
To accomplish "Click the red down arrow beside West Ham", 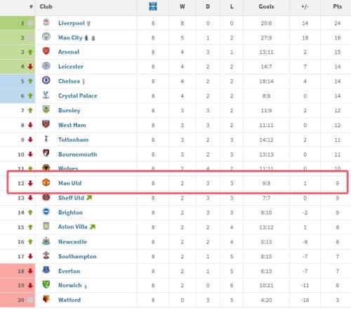I will coord(30,125).
